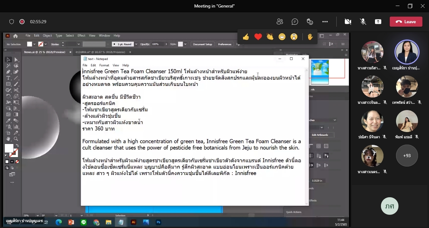This screenshot has height=228, width=429.
Task: Open the artboard number dropdown
Action: [x=82, y=215]
